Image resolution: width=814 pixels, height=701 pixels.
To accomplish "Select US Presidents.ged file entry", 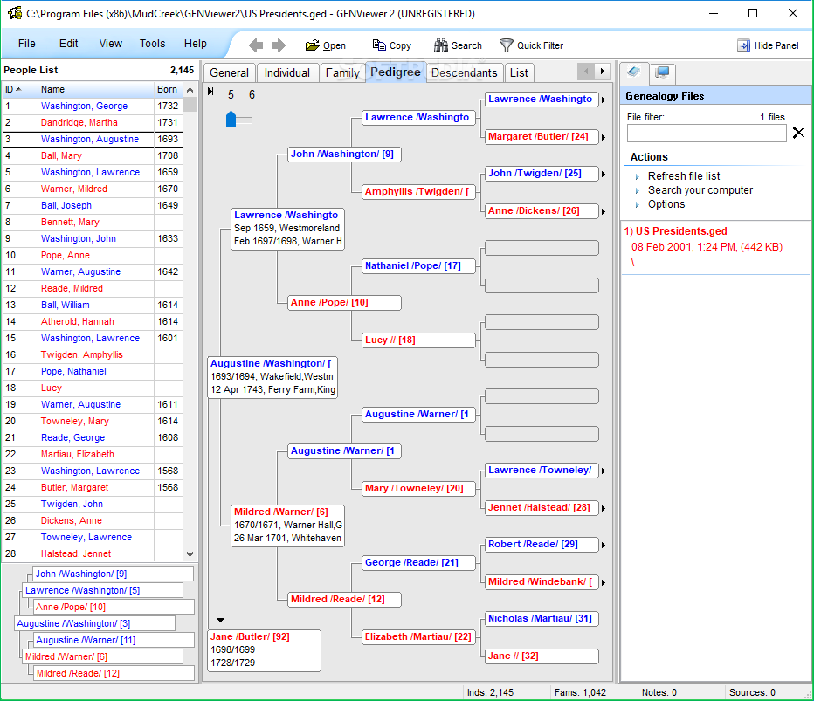I will click(715, 246).
